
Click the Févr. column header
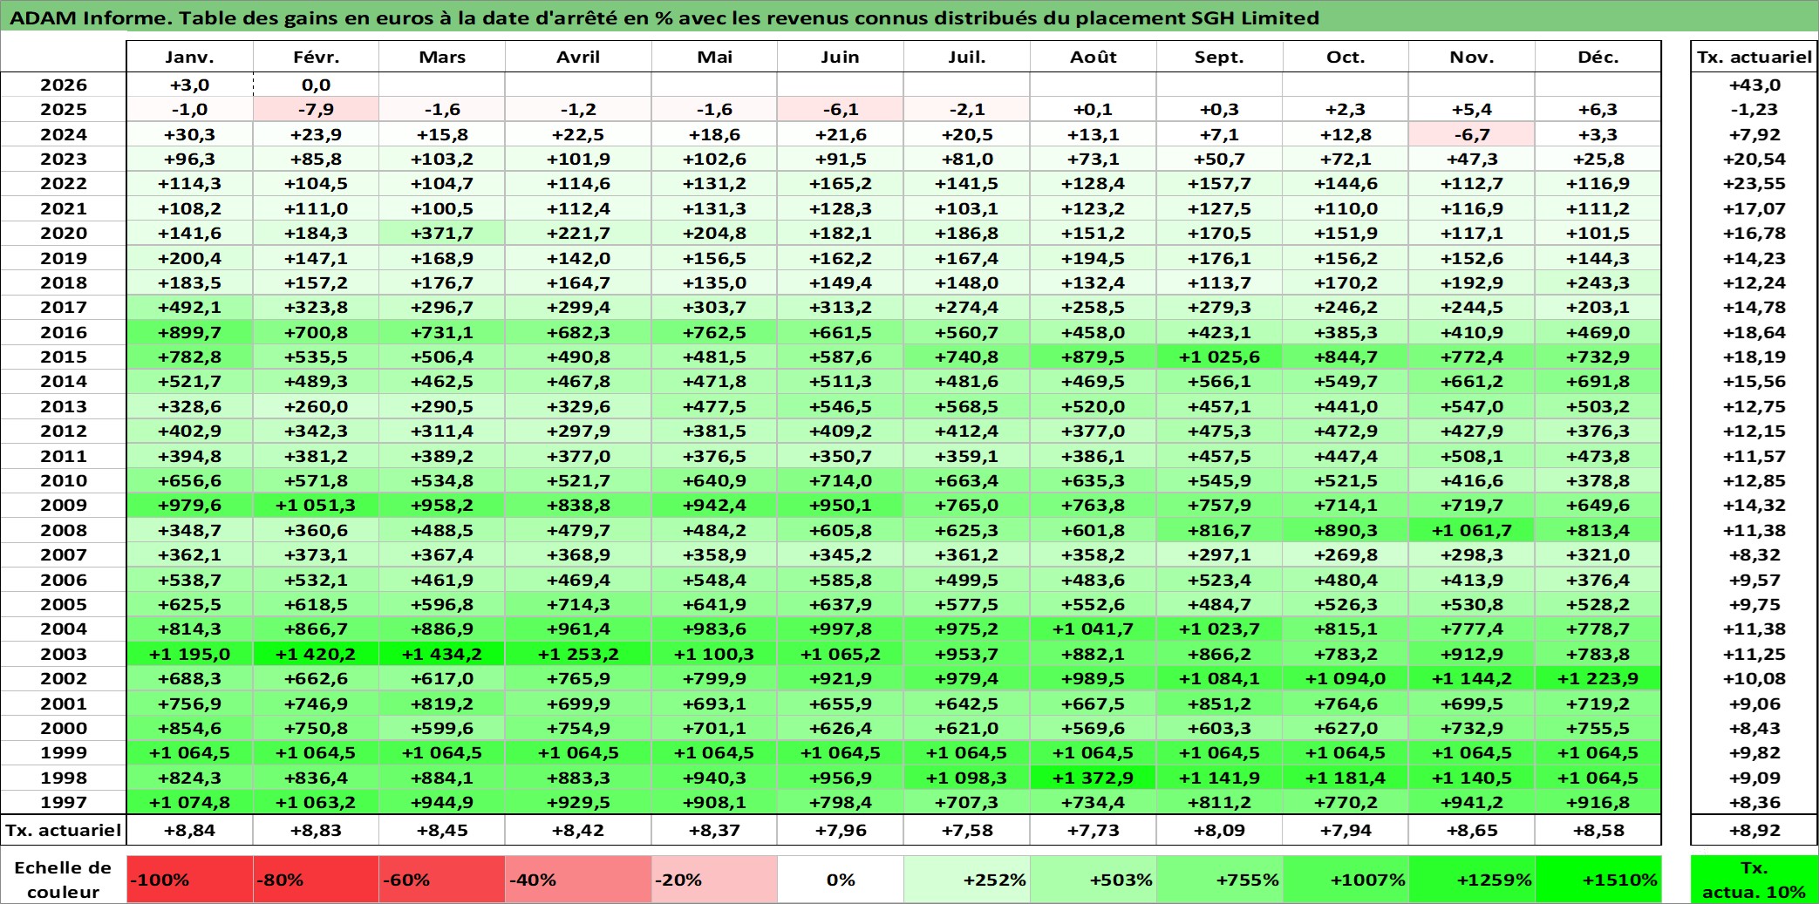click(317, 57)
